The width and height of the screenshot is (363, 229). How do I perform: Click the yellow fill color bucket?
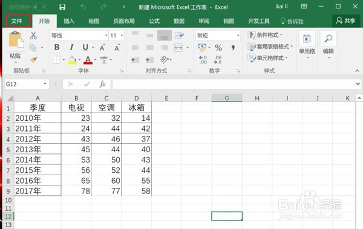(73, 60)
